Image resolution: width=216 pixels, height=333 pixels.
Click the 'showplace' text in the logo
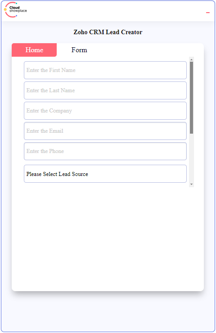coord(18,11)
